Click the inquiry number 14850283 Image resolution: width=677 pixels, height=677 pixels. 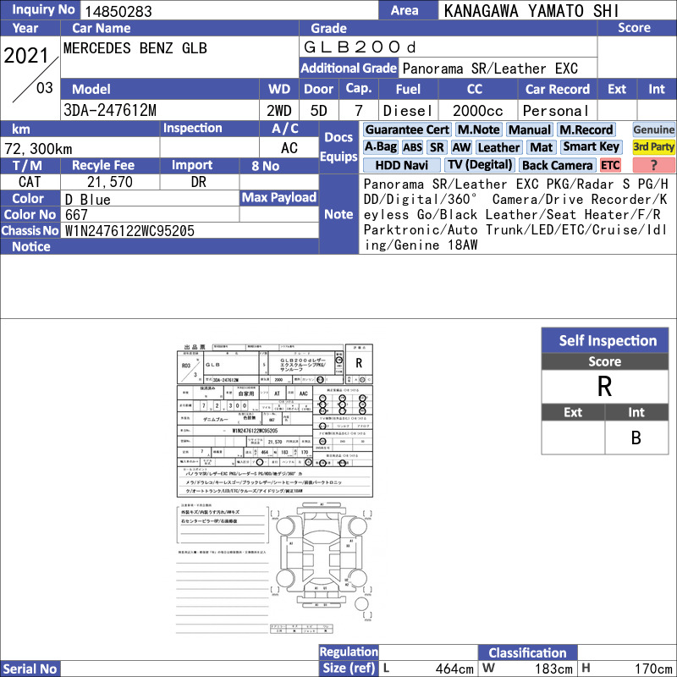pyautogui.click(x=118, y=11)
